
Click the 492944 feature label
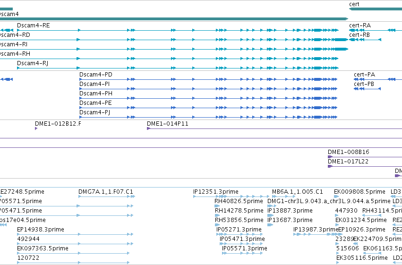click(28, 239)
